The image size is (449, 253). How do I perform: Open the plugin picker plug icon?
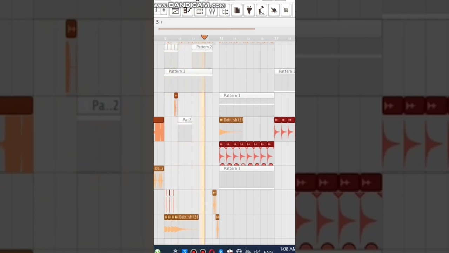pos(249,11)
